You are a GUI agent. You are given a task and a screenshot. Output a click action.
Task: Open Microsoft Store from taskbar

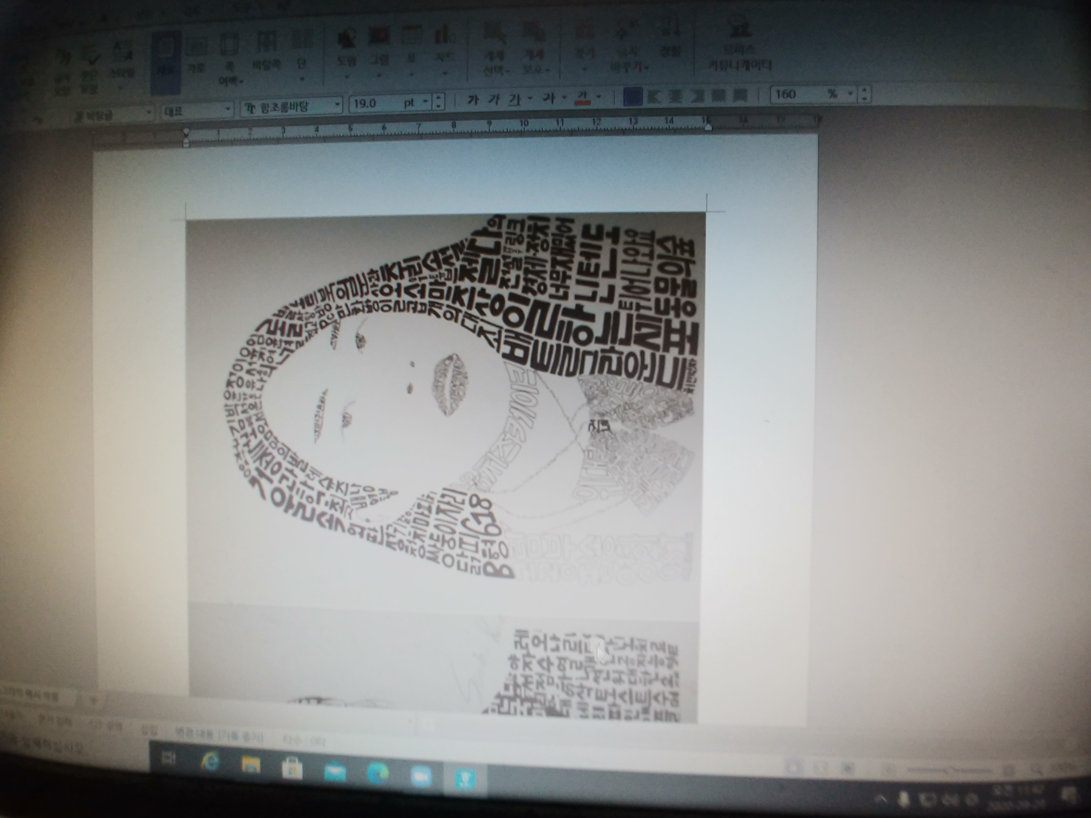click(x=292, y=769)
